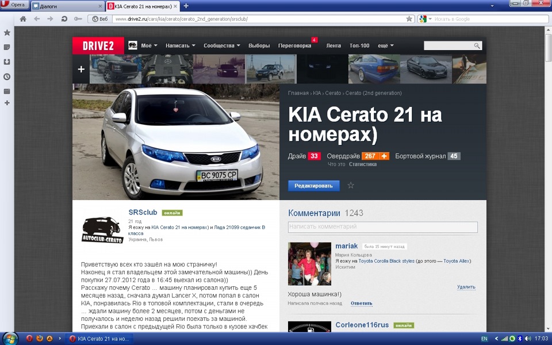The width and height of the screenshot is (552, 345).
Task: Click Удалить on mariak's comment
Action: pyautogui.click(x=466, y=287)
